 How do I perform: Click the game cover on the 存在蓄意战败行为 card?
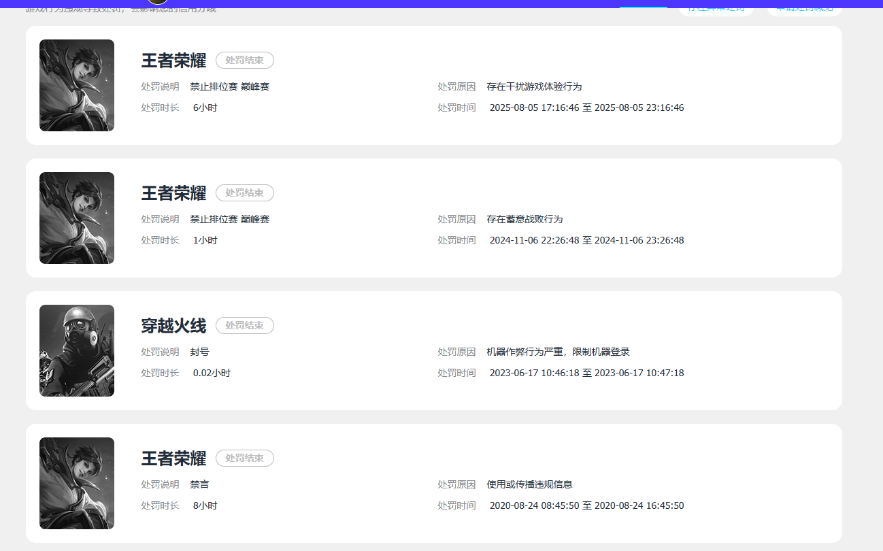click(x=77, y=218)
